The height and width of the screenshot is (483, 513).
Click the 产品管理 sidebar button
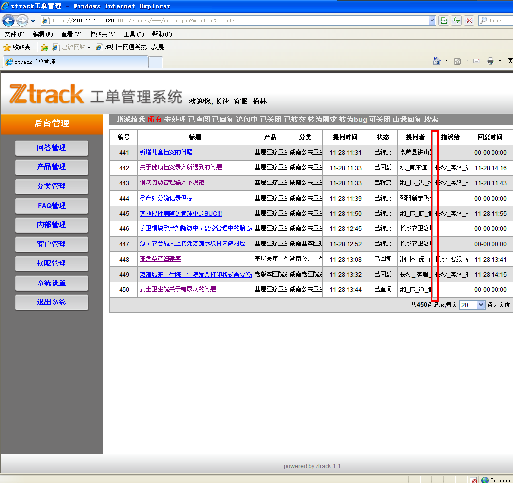click(52, 167)
